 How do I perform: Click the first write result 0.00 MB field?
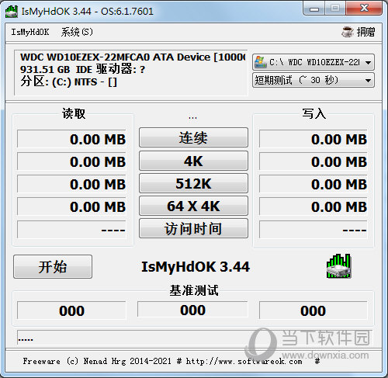click(314, 139)
